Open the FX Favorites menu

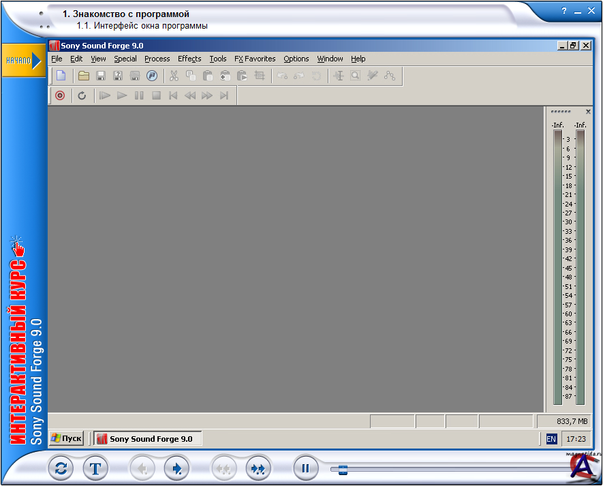coord(255,59)
